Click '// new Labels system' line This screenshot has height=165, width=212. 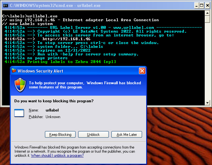[x=27, y=24]
